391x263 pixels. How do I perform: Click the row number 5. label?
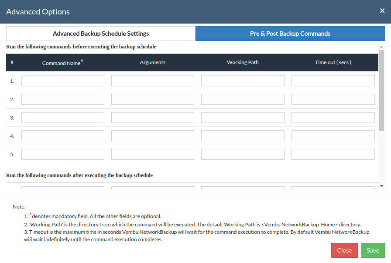click(12, 154)
